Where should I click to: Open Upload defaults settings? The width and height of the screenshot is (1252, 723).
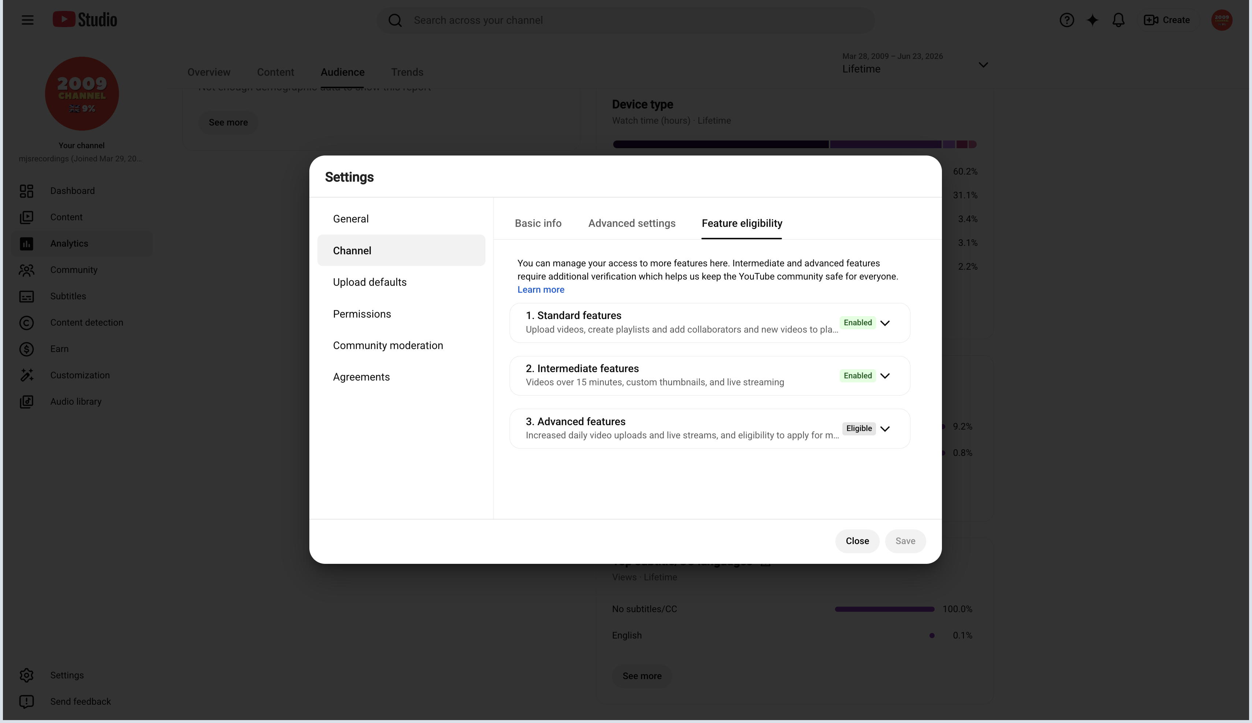click(401, 282)
